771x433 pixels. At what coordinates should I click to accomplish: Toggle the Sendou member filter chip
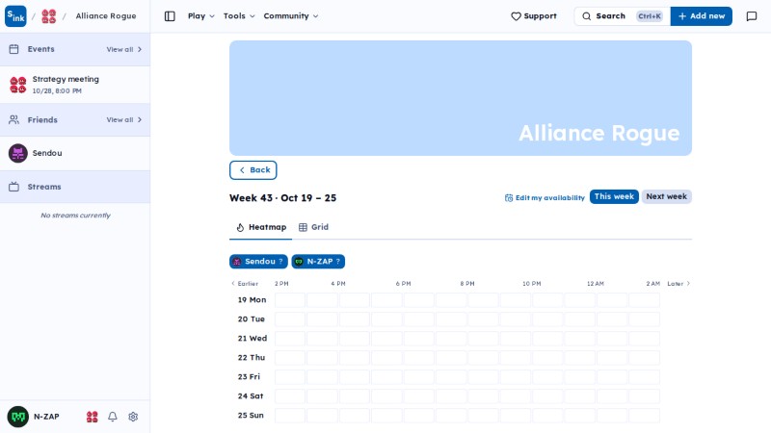258,262
